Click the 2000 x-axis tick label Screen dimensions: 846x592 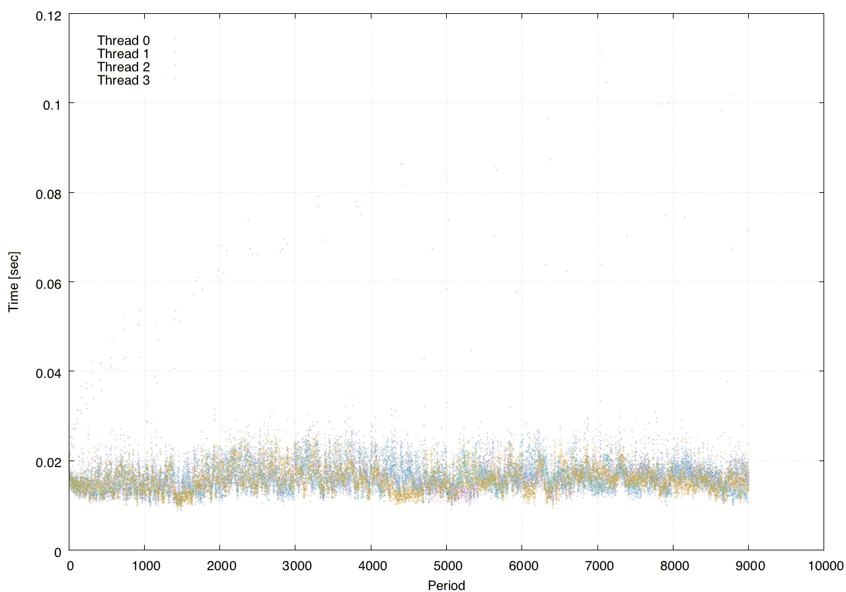point(221,566)
